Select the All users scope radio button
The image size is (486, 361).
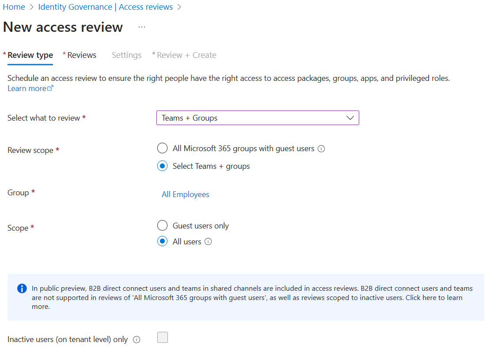point(163,242)
